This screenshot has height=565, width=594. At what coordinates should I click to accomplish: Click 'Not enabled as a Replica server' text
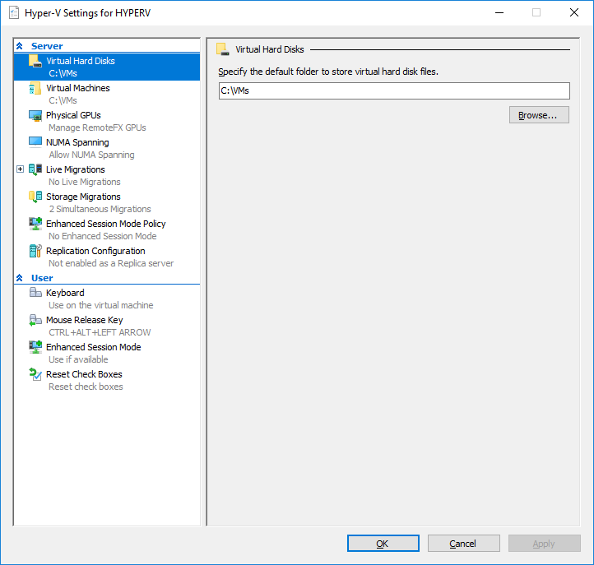tap(111, 263)
